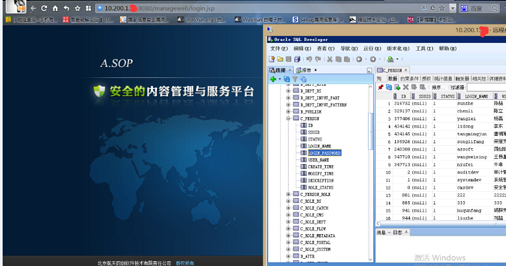This screenshot has width=506, height=266.
Task: Click the Open folder toolbar icon
Action: pos(280,59)
